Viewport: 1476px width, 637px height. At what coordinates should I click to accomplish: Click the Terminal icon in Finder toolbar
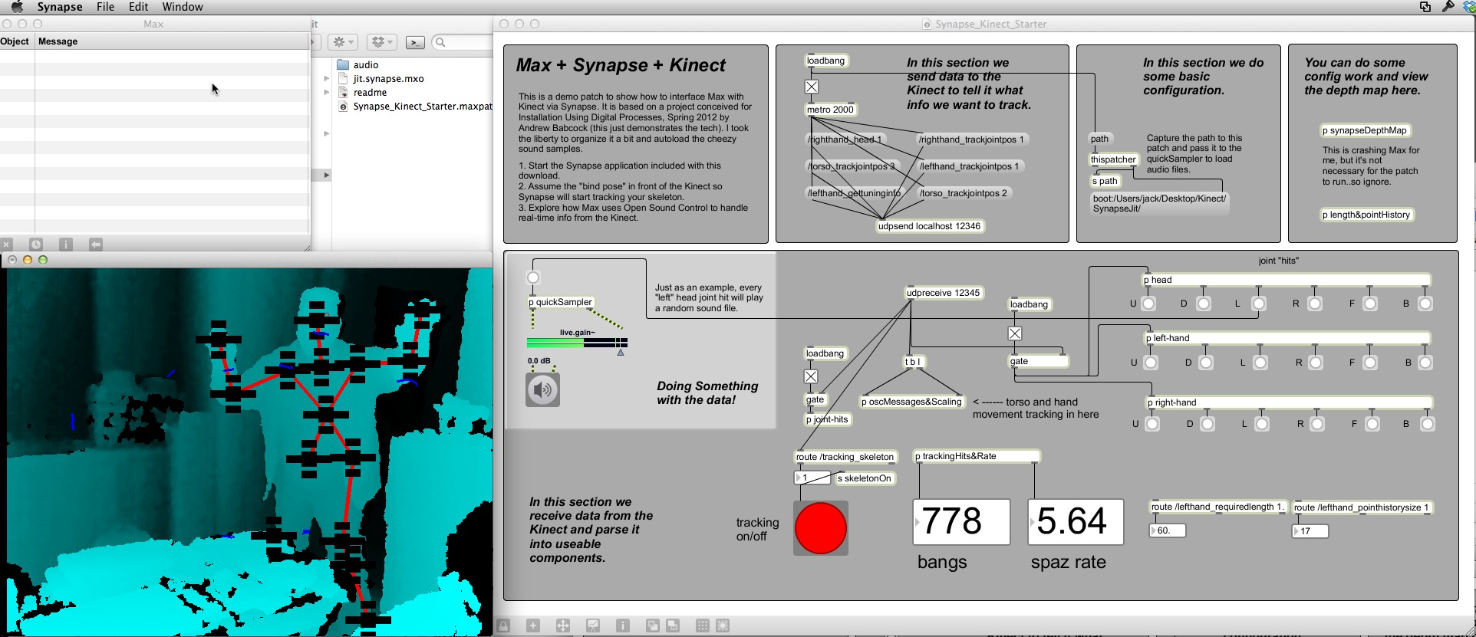(x=415, y=42)
